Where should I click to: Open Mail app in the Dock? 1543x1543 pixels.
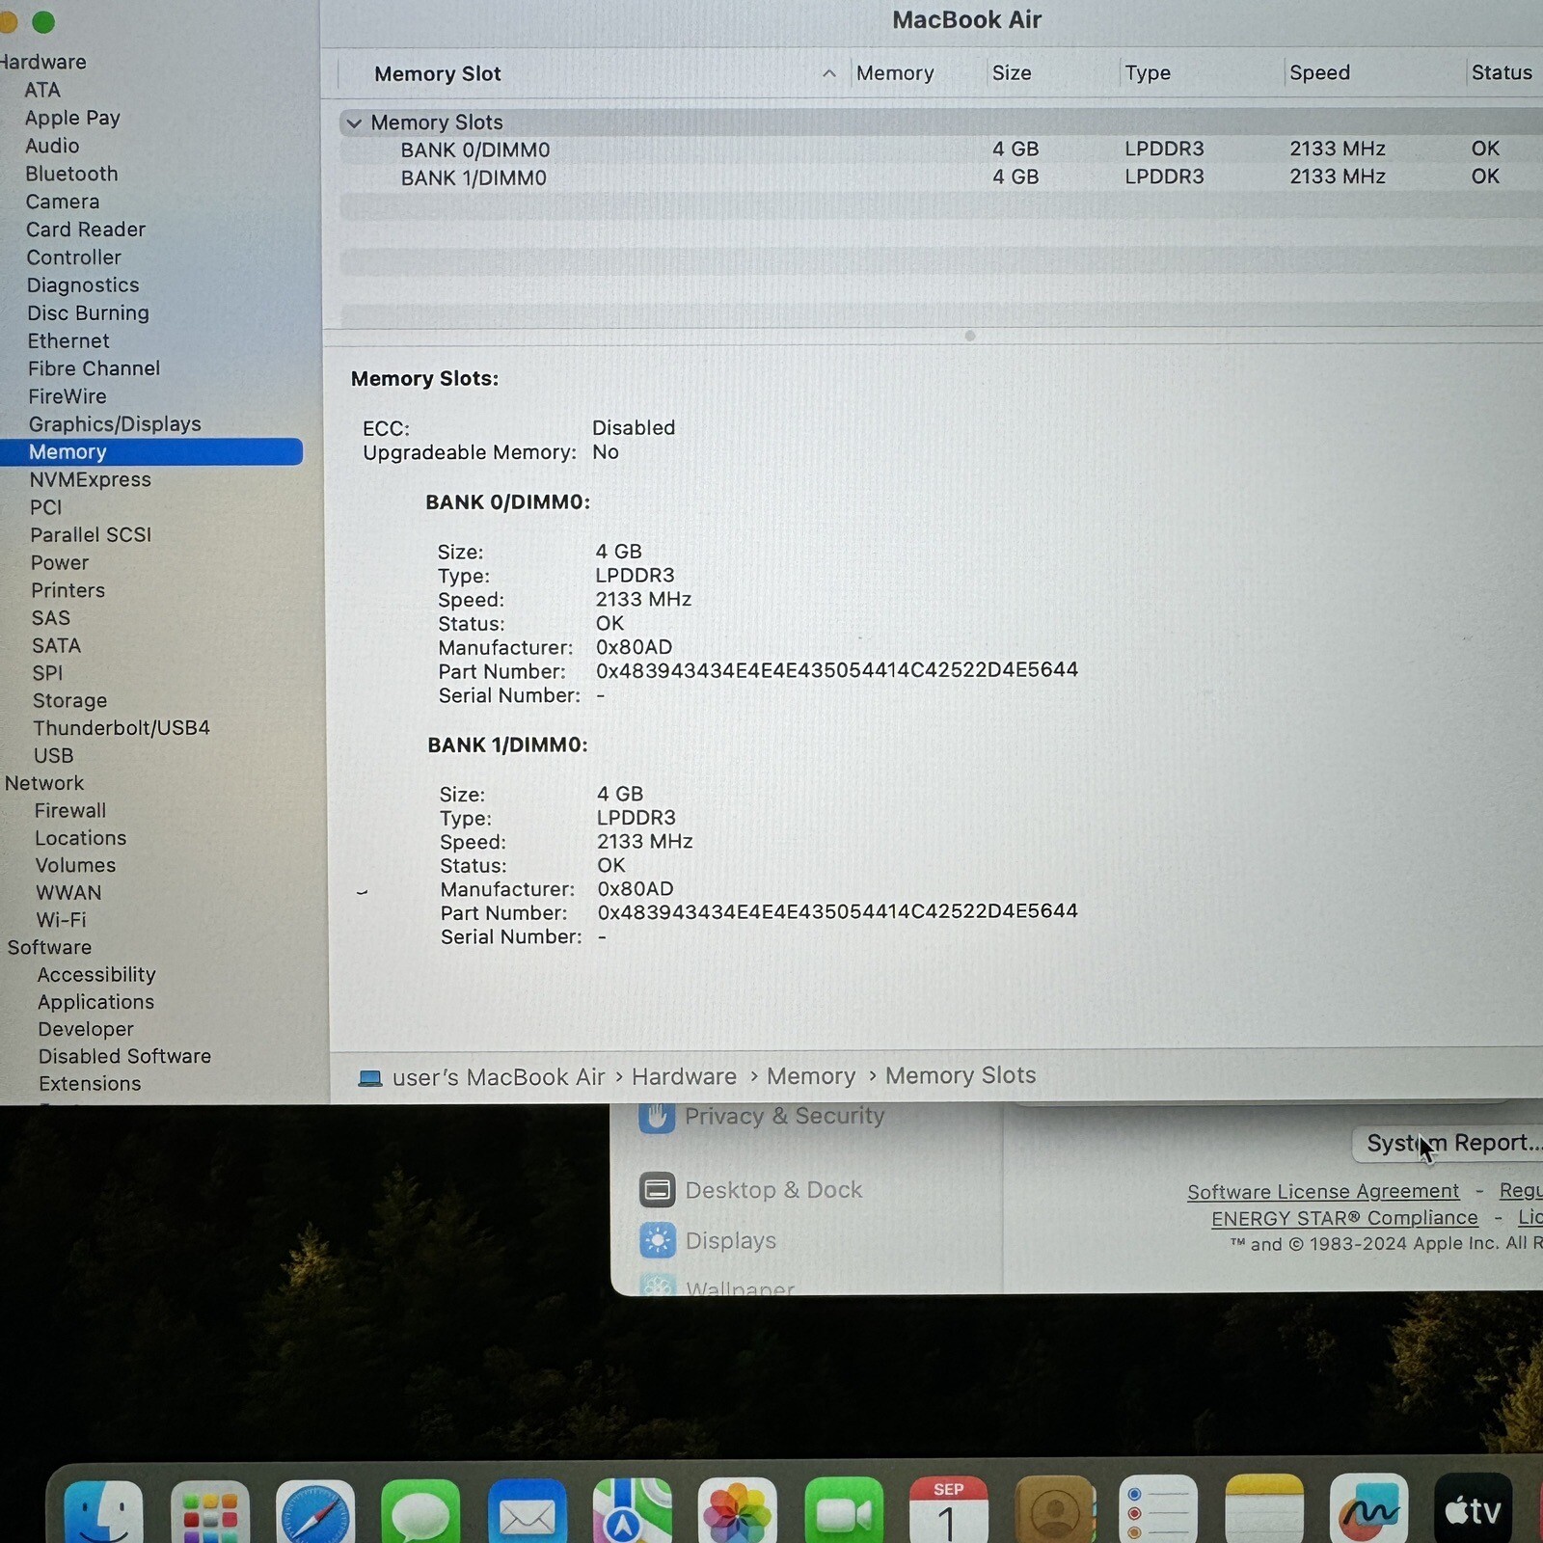coord(527,1511)
